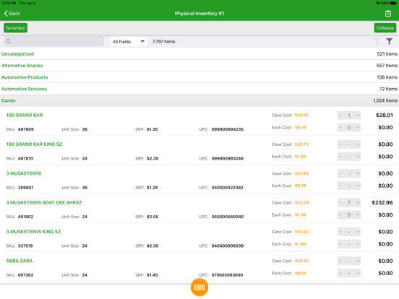Image resolution: width=399 pixels, height=299 pixels.
Task: Open the Summary view
Action: [x=15, y=28]
